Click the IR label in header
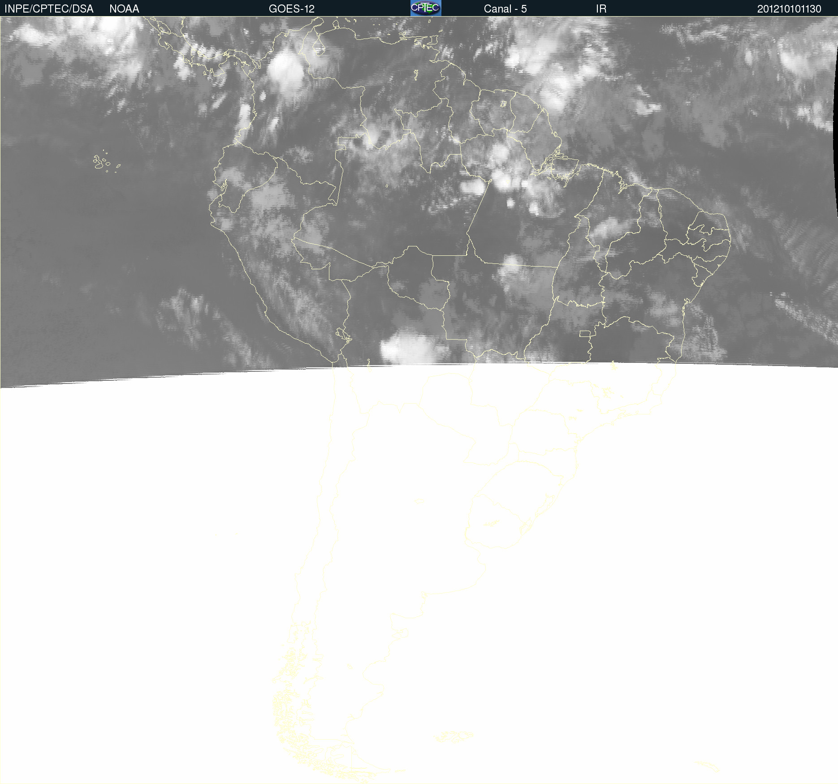This screenshot has height=784, width=838. pyautogui.click(x=601, y=9)
